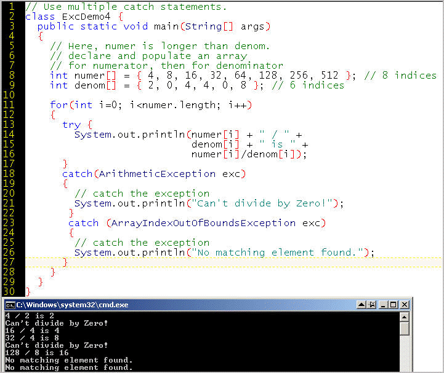Click 'catch(ArithmeticException exc)' line
Viewport: 444px width, 373px height.
point(154,174)
